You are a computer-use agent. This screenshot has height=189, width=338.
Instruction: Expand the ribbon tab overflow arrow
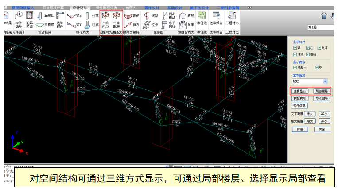point(249,8)
